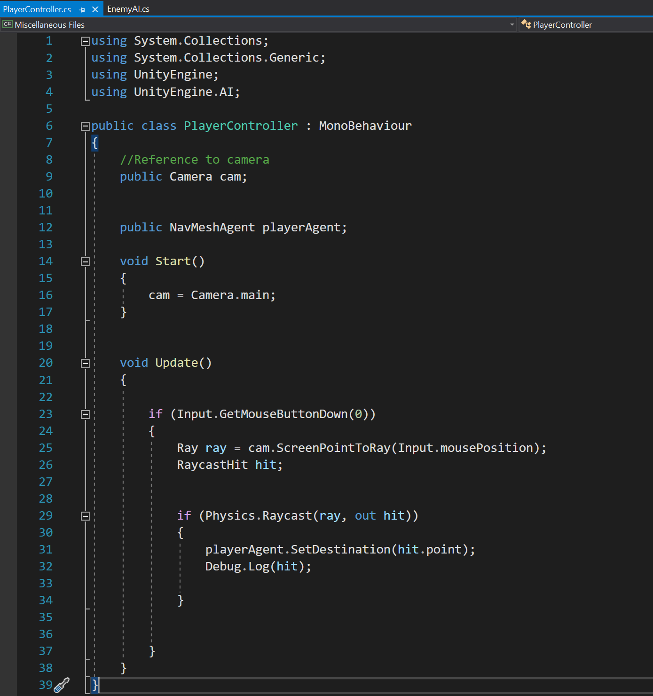This screenshot has height=696, width=653.
Task: Click line number 39
Action: pyautogui.click(x=46, y=685)
